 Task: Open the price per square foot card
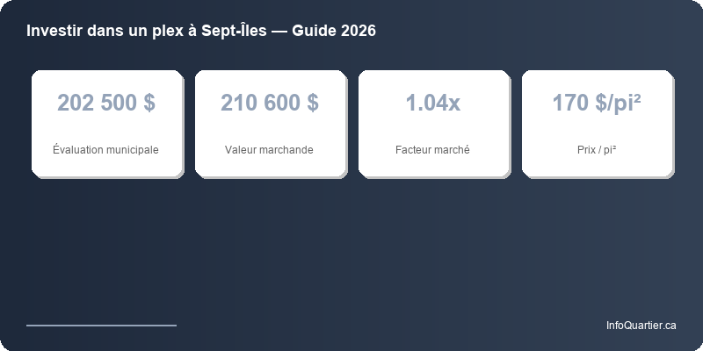pyautogui.click(x=597, y=124)
